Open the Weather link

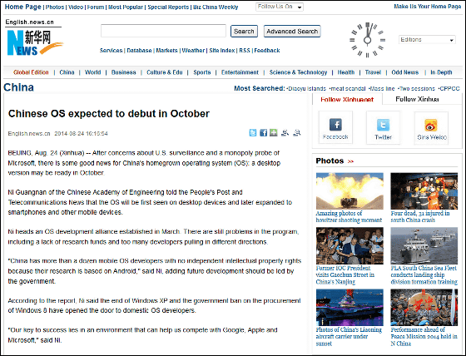point(193,51)
